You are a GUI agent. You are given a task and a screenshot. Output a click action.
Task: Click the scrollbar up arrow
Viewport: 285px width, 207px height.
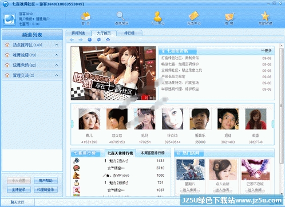click(282, 46)
